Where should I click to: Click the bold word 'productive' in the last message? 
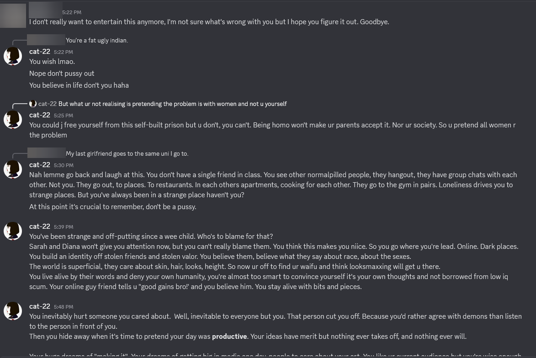(x=229, y=337)
